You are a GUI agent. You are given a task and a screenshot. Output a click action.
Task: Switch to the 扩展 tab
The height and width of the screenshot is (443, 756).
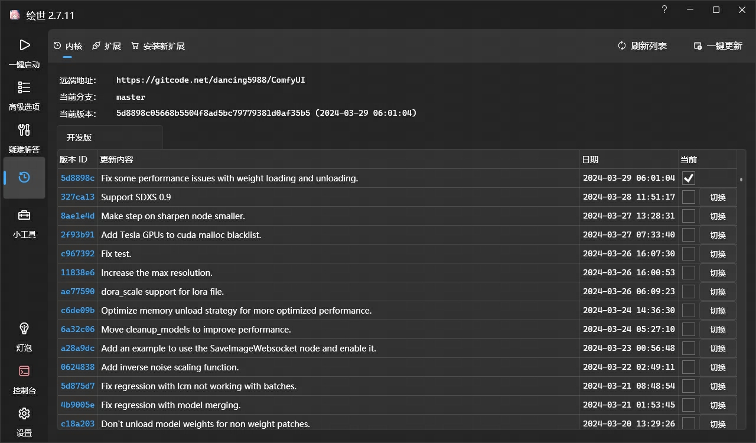click(x=107, y=45)
